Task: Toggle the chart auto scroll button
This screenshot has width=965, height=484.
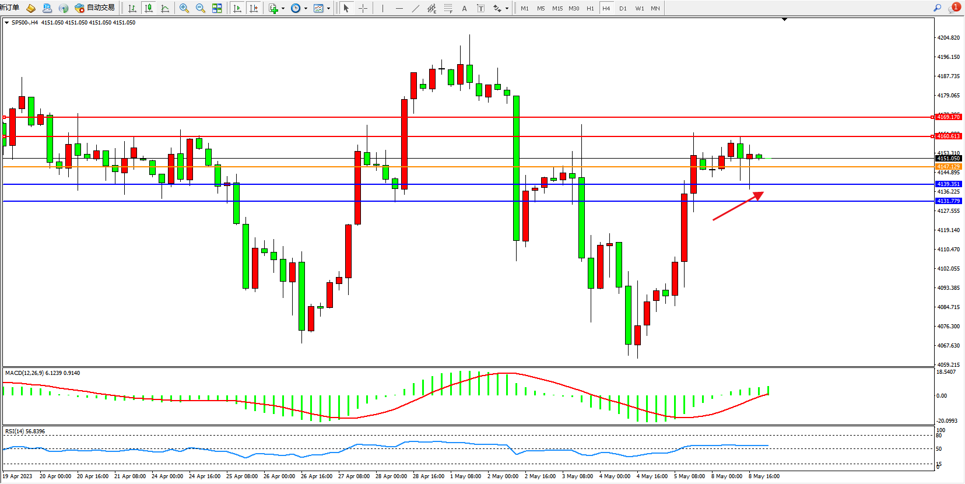Action: (x=237, y=8)
